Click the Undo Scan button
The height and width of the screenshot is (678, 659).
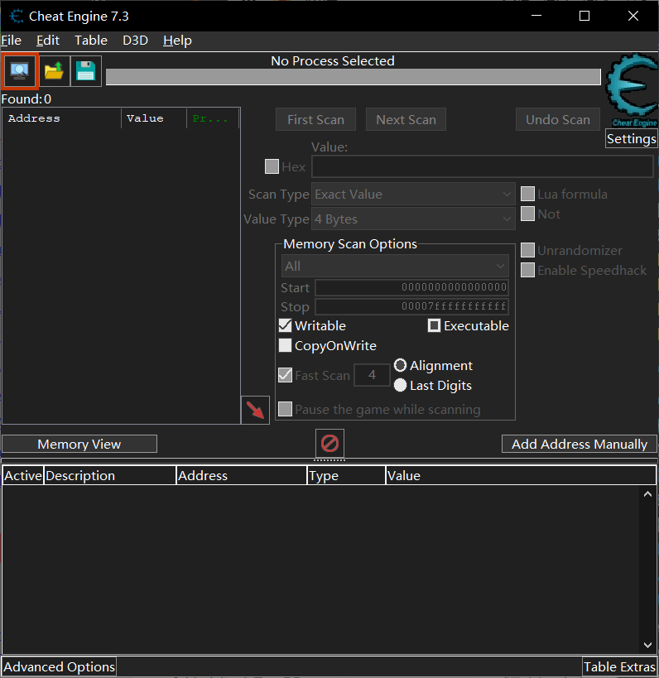pos(558,120)
